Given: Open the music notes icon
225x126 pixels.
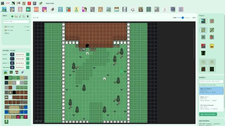Looking at the screenshot, I should pyautogui.click(x=133, y=10).
